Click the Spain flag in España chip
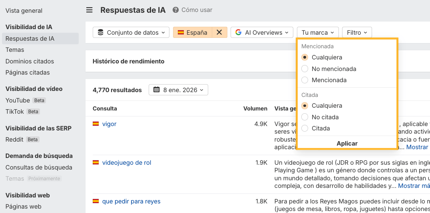 click(x=181, y=32)
